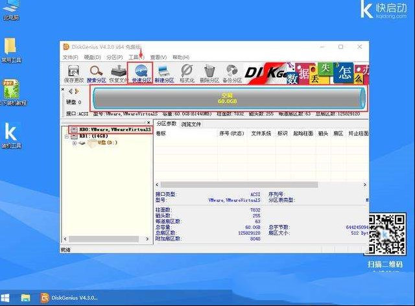Select the 空闲 60.0GB free space bar
The width and height of the screenshot is (415, 306).
pyautogui.click(x=229, y=98)
